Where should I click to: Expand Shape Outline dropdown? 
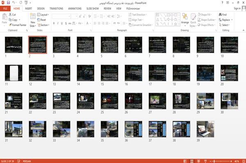coord(207,20)
